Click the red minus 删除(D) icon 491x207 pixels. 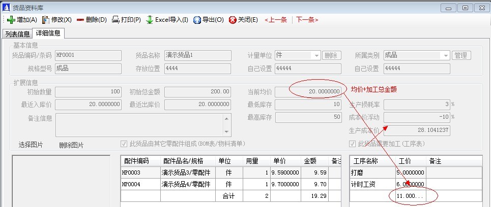point(80,20)
